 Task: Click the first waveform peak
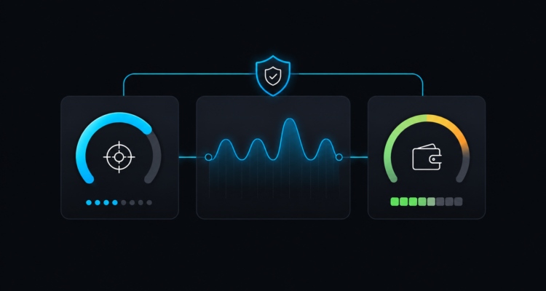coord(226,140)
